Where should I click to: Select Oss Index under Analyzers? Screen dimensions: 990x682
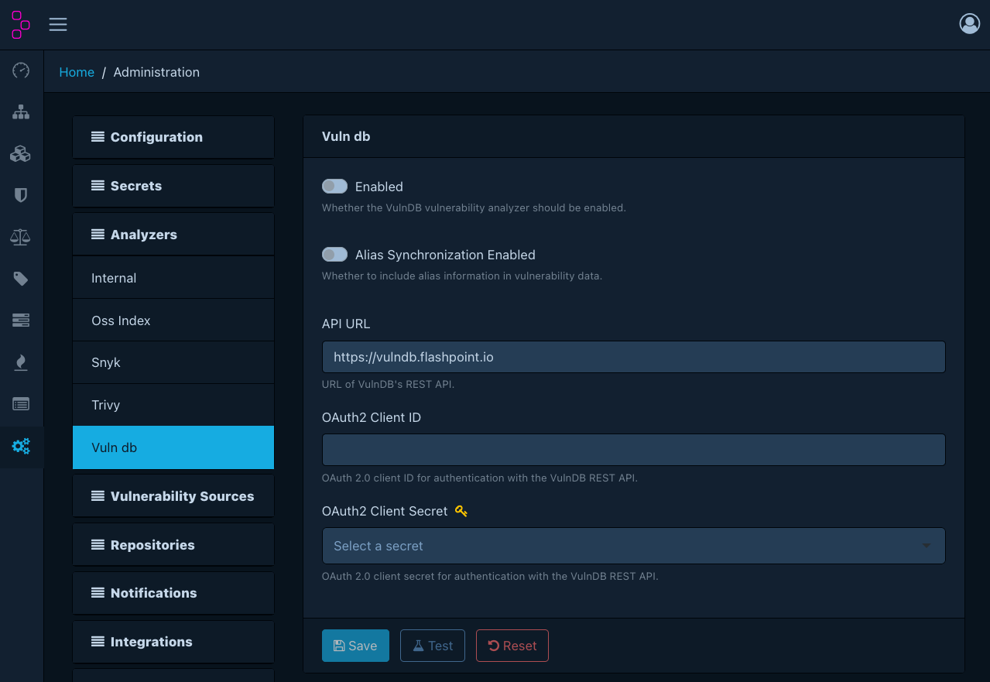[173, 320]
